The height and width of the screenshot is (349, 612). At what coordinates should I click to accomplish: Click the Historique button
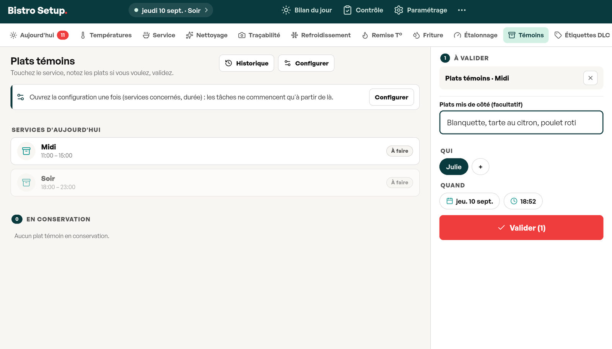(247, 63)
